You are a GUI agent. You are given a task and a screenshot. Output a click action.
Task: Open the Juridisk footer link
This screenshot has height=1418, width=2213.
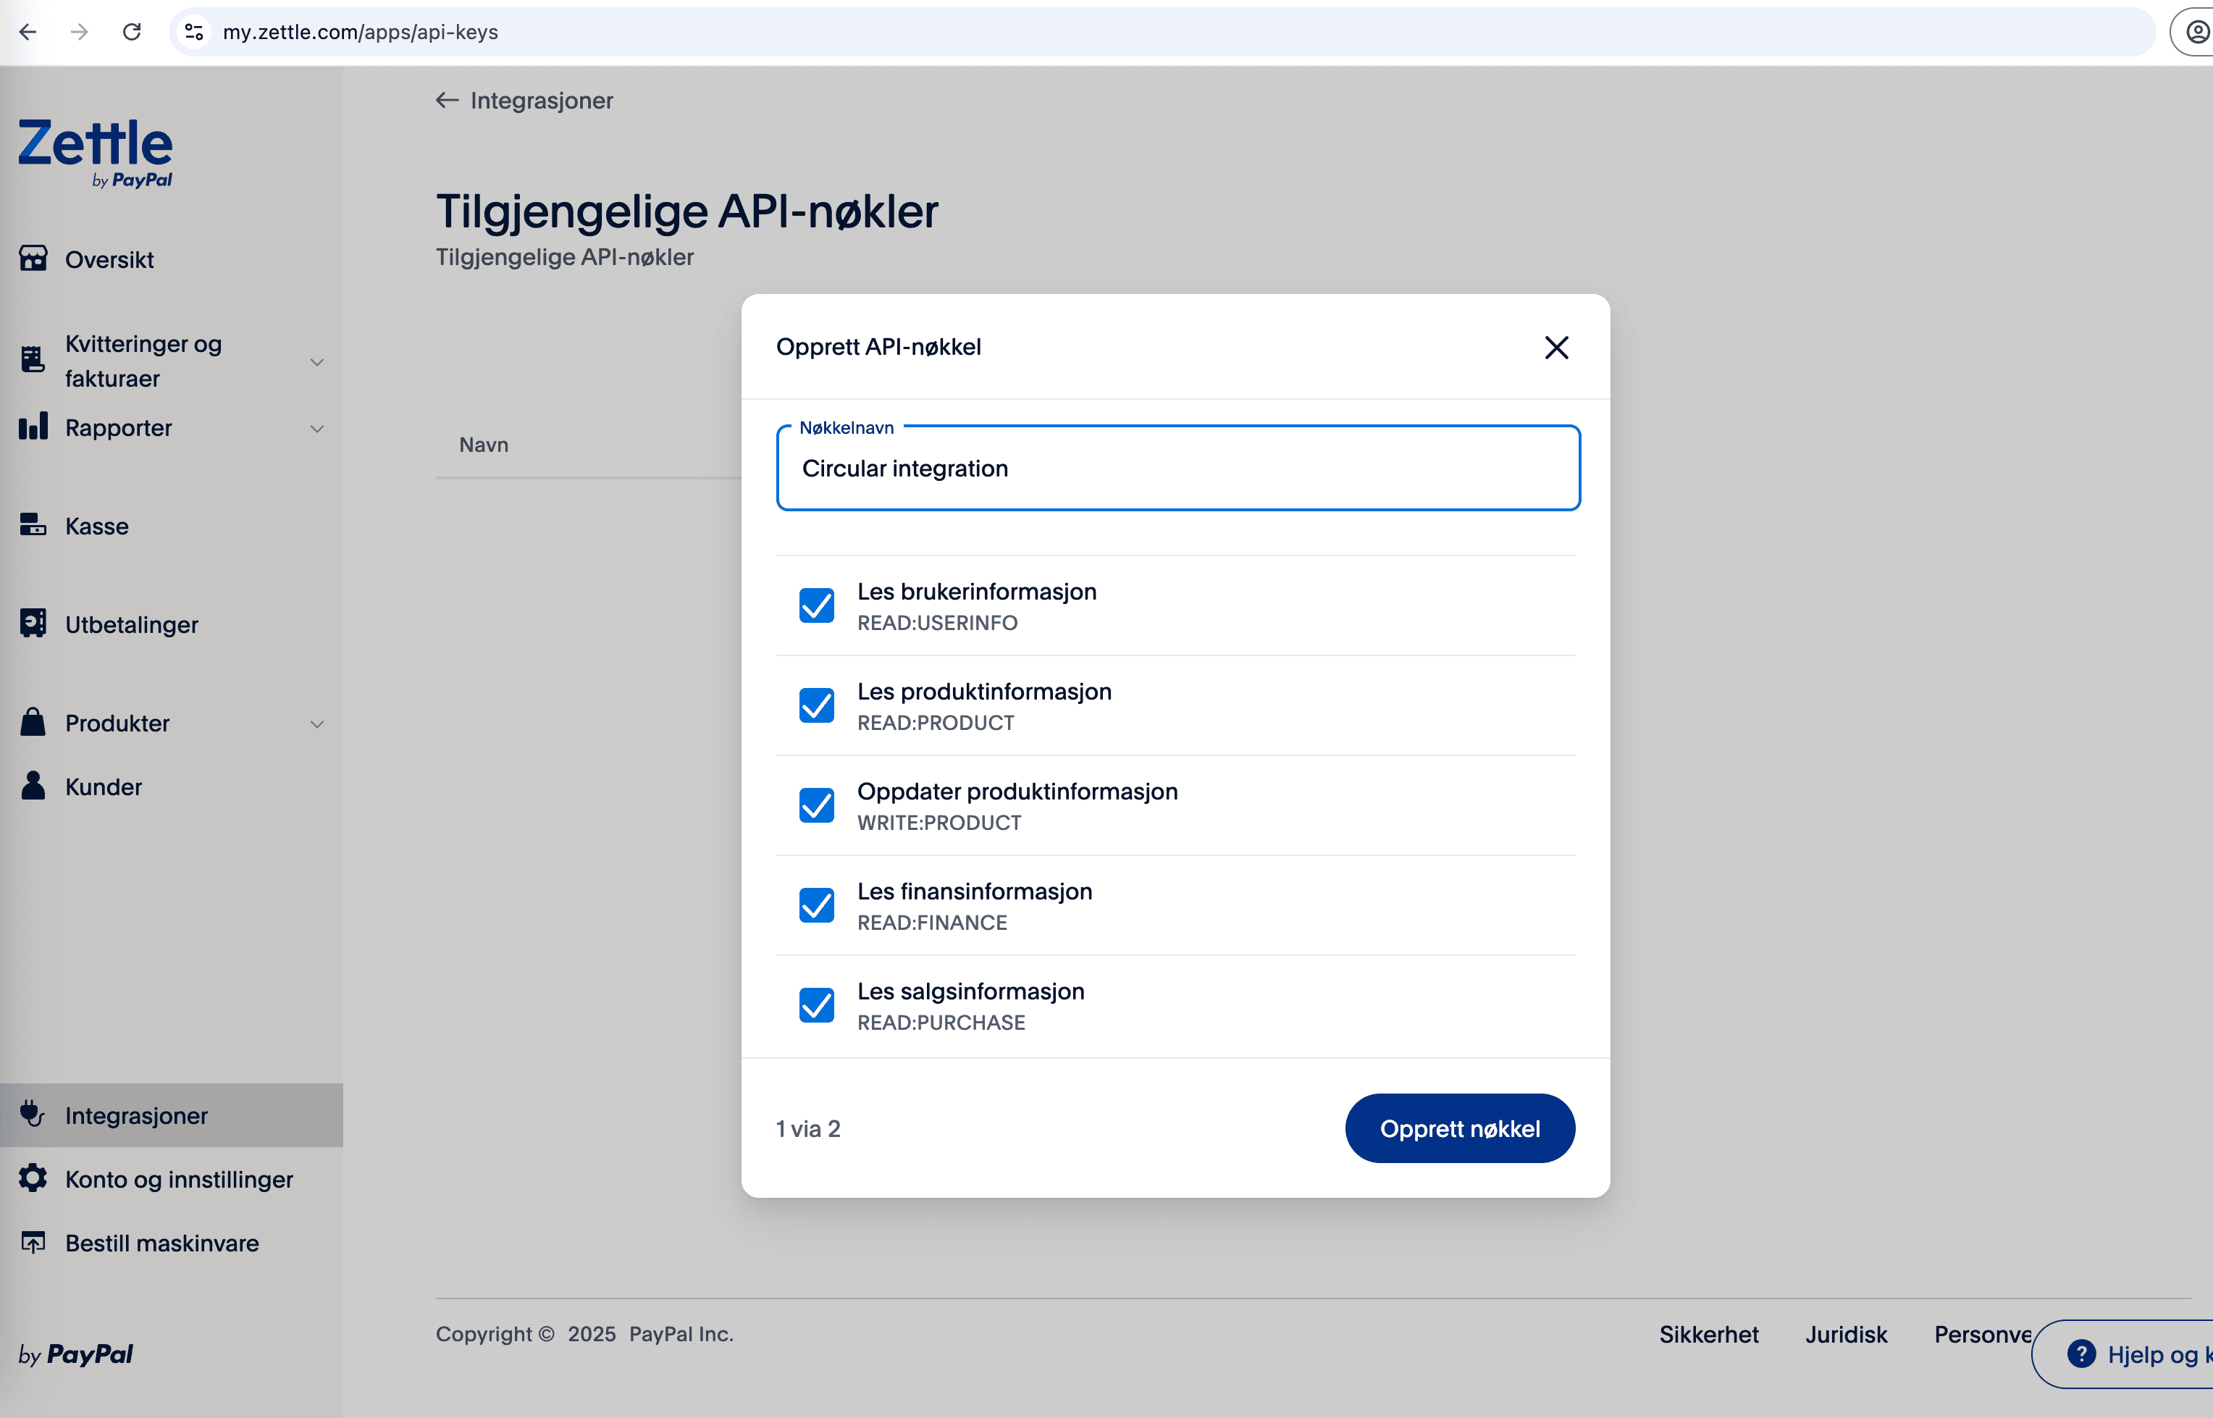[1846, 1334]
